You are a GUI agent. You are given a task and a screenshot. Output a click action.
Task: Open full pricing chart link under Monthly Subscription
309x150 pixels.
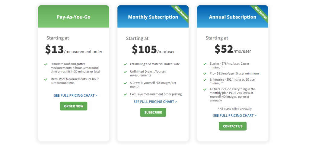coord(155,102)
